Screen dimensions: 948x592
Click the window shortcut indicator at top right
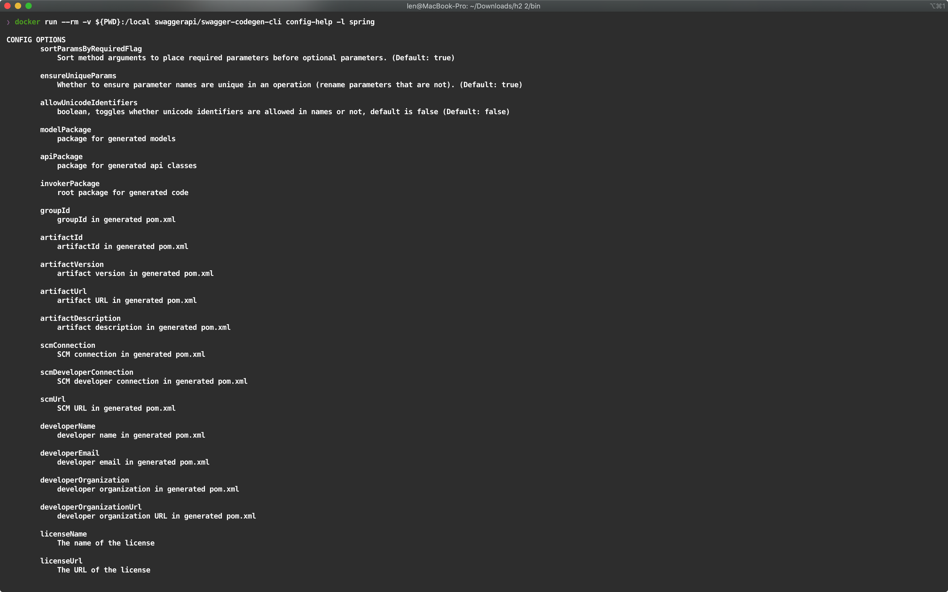pos(937,6)
